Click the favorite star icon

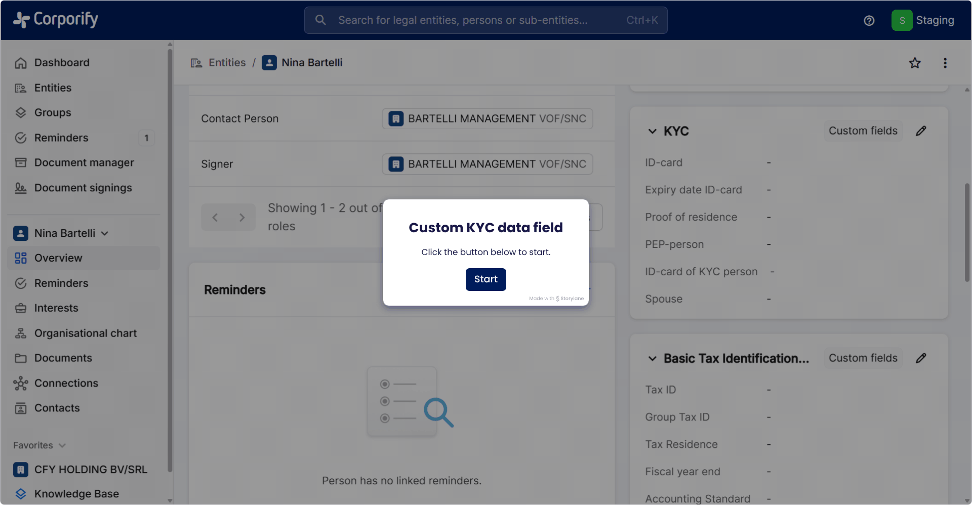(914, 63)
